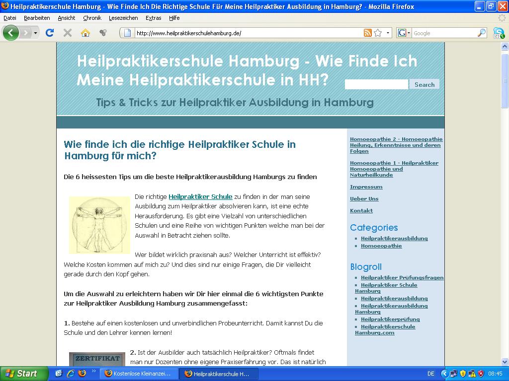This screenshot has width=509, height=381.
Task: Click the forward navigation arrow
Action: [26, 33]
